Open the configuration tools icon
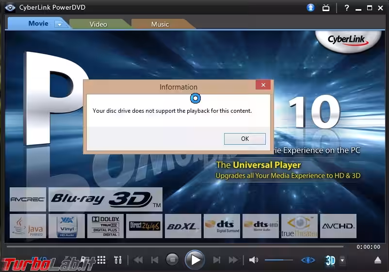This screenshot has height=272, width=389. tap(118, 260)
